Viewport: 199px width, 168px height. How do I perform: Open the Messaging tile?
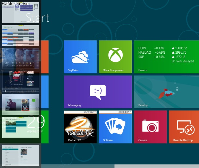98,92
